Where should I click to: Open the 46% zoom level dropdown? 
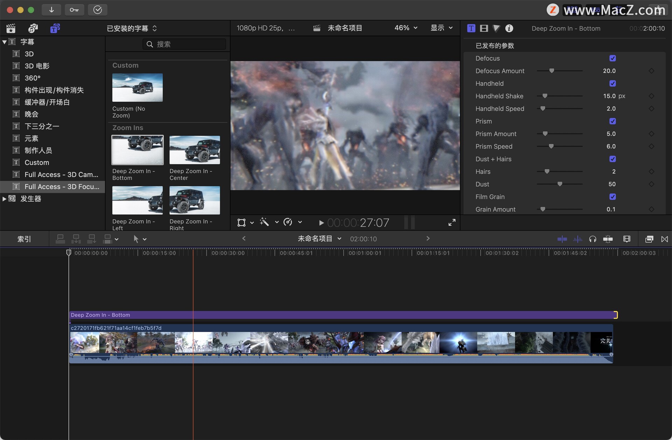point(406,28)
